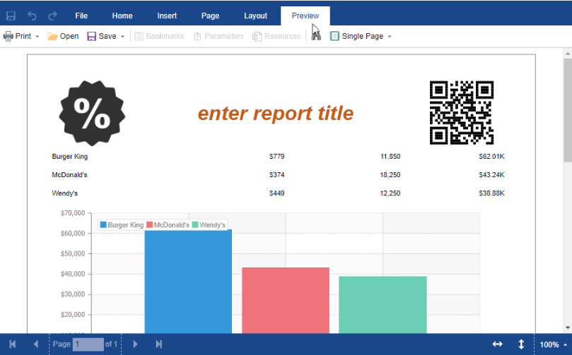Viewport: 572px width, 355px height.
Task: Expand the Single Page view dropdown
Action: pos(390,37)
